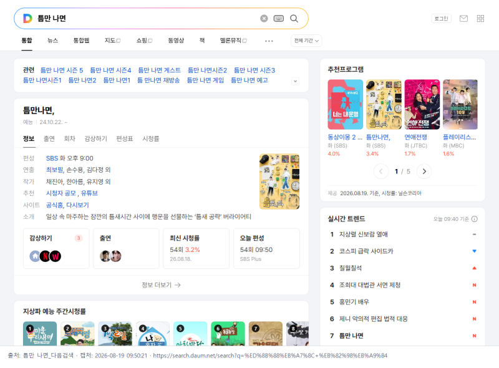This screenshot has height=368, width=499.
Task: Click related search 틈만 나면 예고
Action: [249, 80]
